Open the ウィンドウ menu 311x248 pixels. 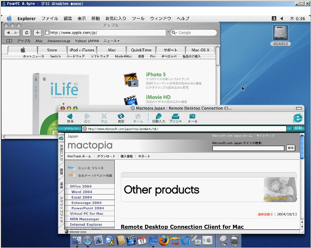[161, 19]
